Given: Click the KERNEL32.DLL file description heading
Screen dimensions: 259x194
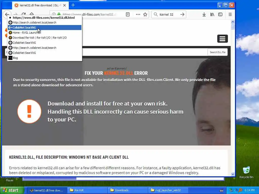Looking at the screenshot, I should pos(69,157).
